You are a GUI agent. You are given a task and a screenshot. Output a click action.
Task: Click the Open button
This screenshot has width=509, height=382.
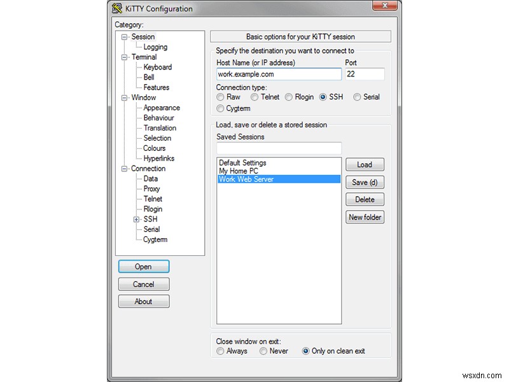click(144, 267)
